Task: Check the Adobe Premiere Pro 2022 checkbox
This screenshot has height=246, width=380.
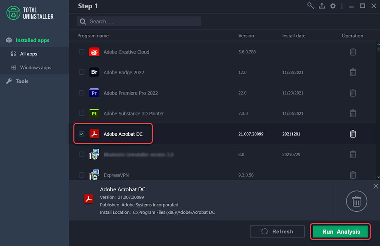Action: click(82, 93)
